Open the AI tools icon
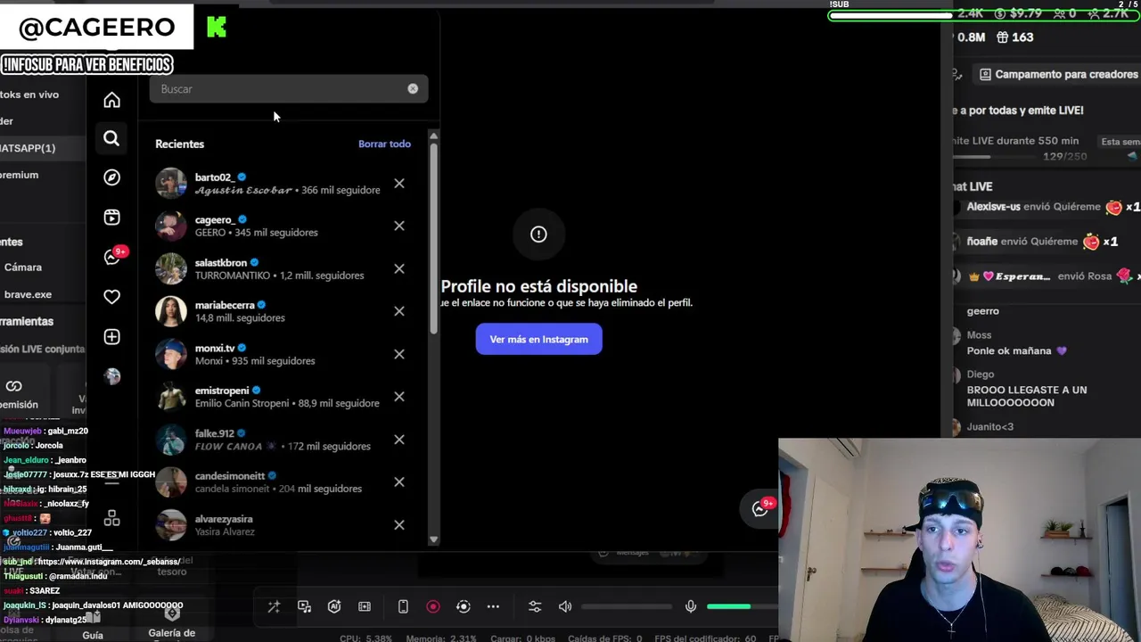The height and width of the screenshot is (642, 1141). point(334,606)
